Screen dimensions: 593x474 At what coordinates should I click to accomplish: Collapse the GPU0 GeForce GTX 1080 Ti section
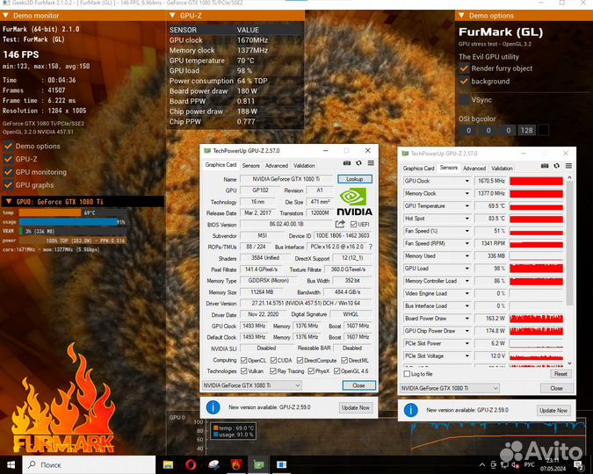click(x=9, y=202)
